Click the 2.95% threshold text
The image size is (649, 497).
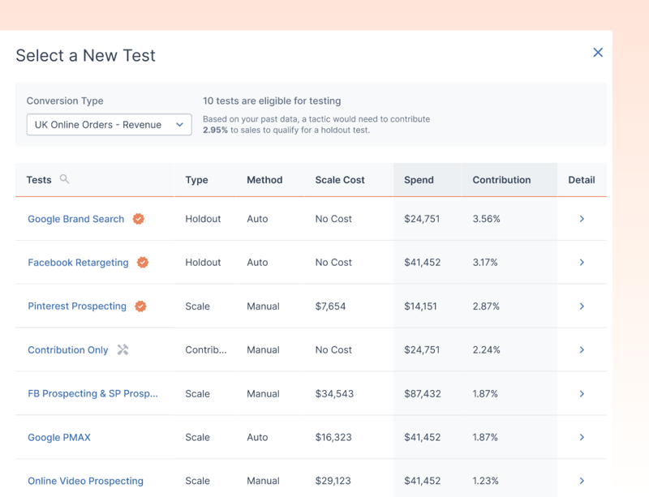point(215,130)
